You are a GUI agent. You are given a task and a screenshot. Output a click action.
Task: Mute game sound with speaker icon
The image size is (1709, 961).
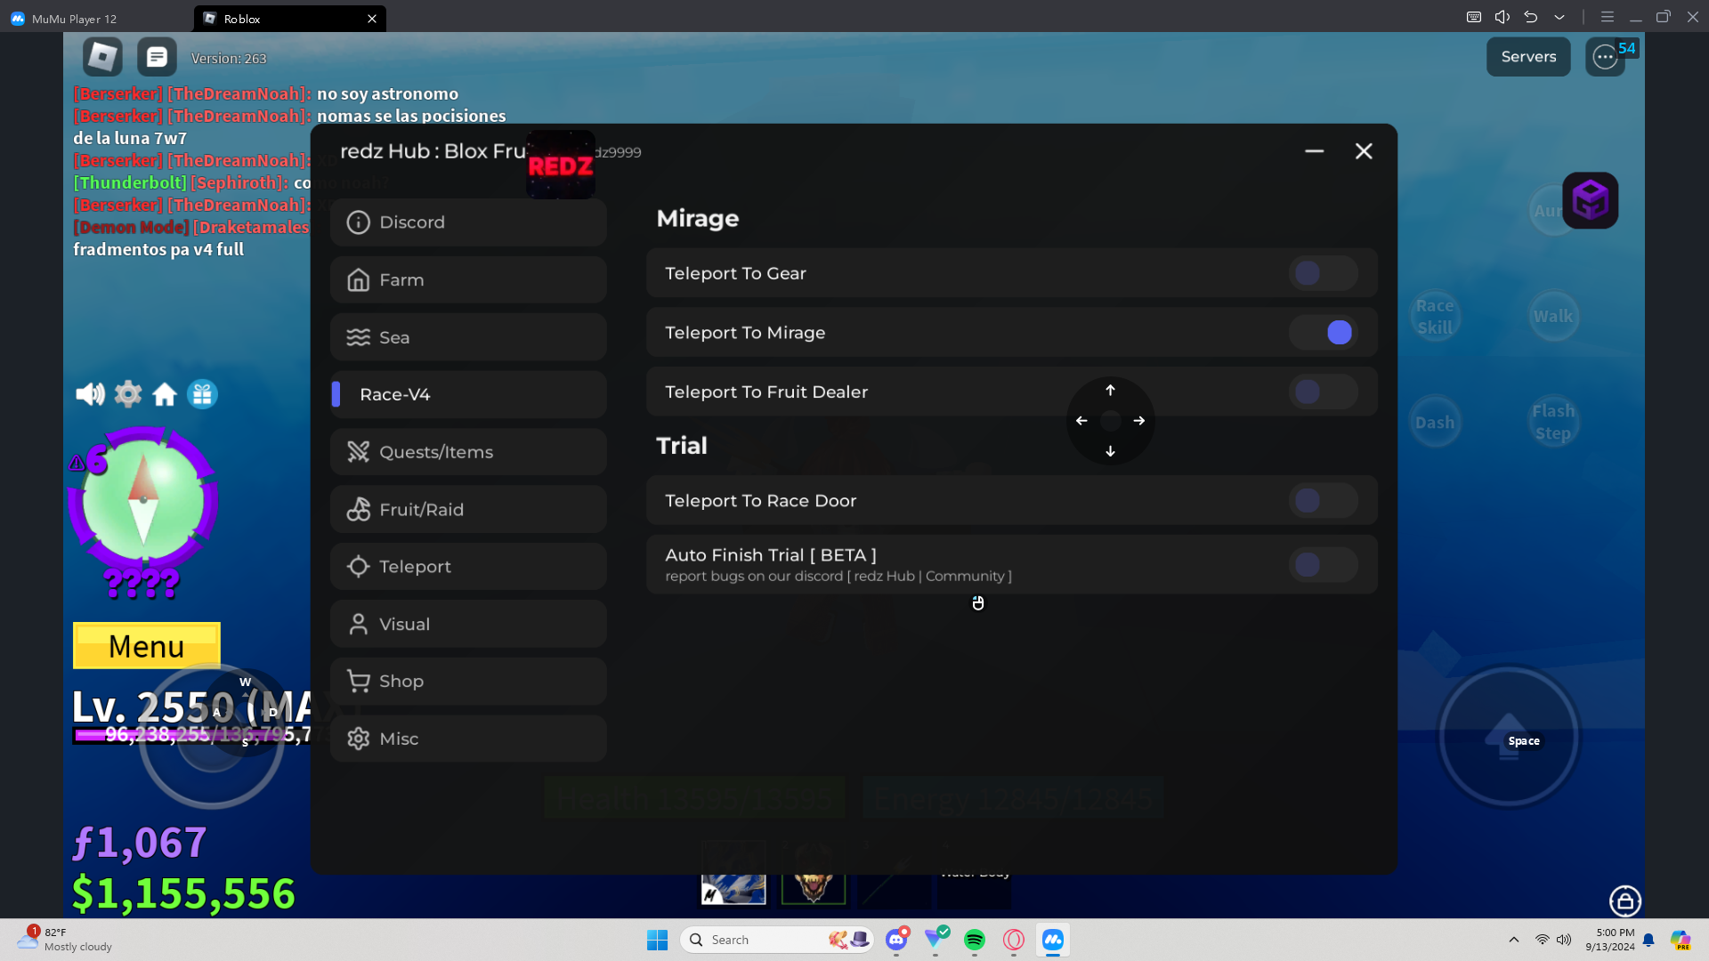pyautogui.click(x=90, y=394)
